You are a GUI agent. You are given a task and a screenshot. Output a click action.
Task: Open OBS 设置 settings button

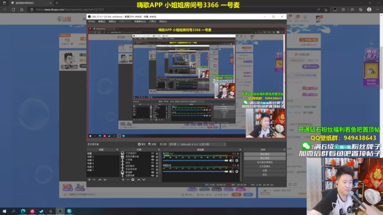[x=265, y=171]
